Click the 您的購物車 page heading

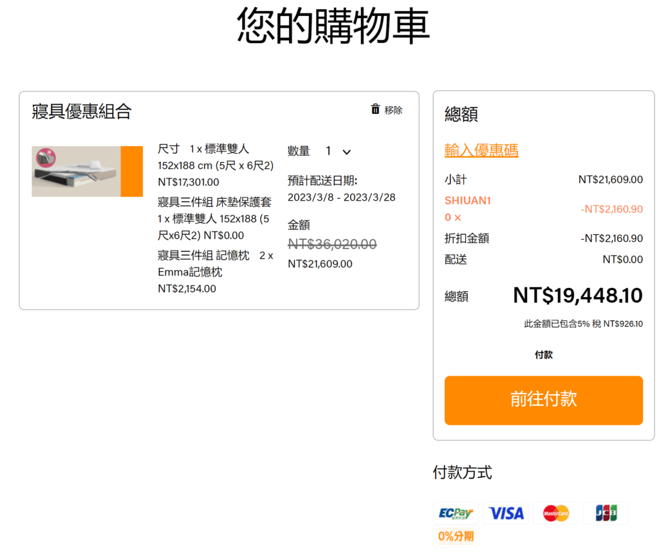pyautogui.click(x=333, y=26)
